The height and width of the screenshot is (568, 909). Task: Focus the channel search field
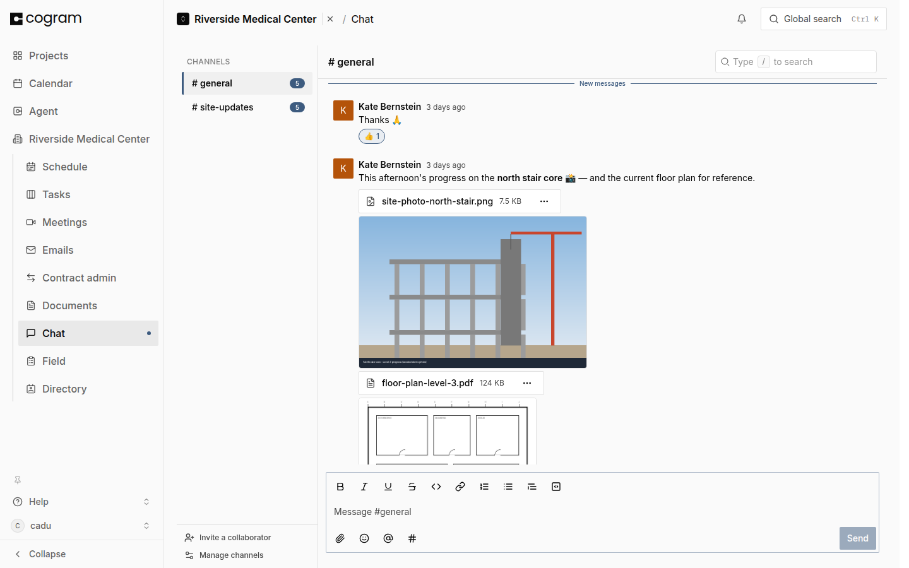(x=795, y=62)
